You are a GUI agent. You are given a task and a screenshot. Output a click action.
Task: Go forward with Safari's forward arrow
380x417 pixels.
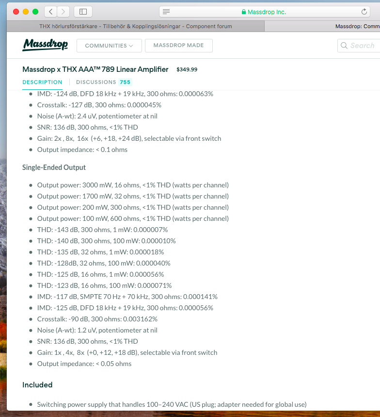[63, 12]
